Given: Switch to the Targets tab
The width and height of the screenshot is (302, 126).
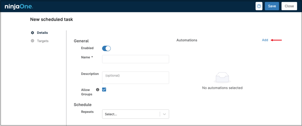Looking at the screenshot, I should tap(40, 41).
